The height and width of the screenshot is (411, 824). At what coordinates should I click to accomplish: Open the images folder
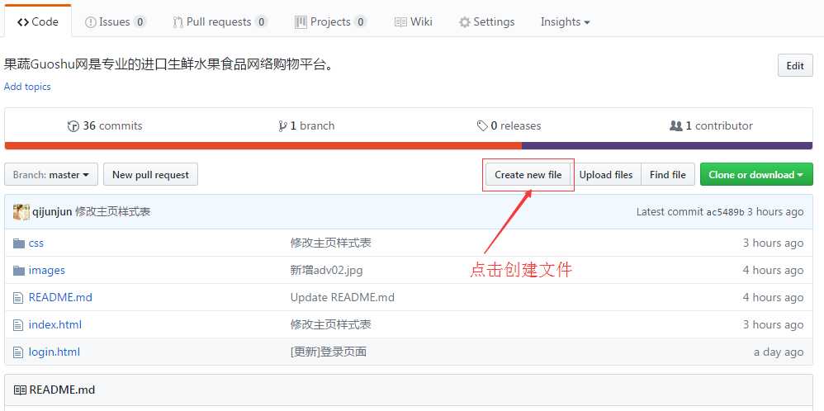pos(47,270)
